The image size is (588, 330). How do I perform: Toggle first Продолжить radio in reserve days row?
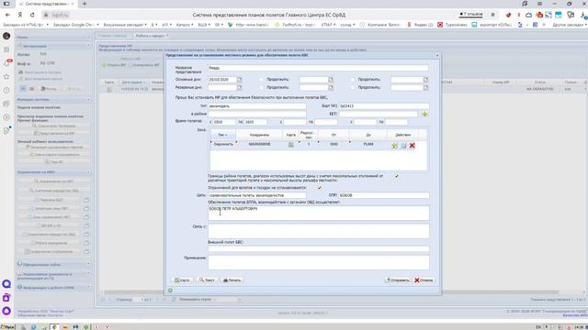(x=261, y=88)
